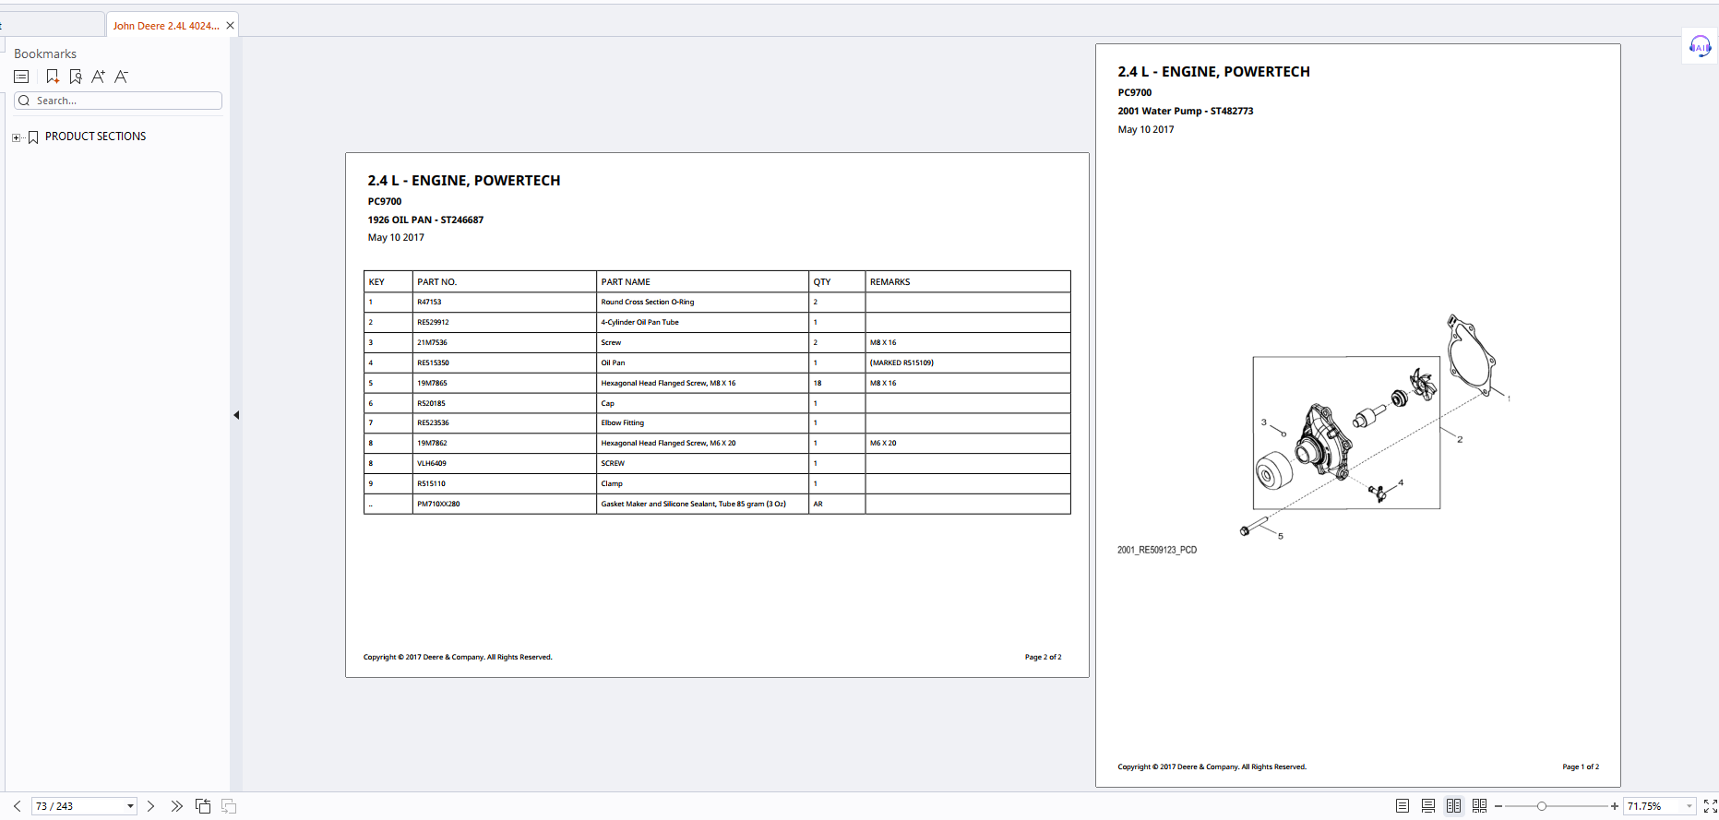
Task: Switch to single page view
Action: tap(1403, 806)
